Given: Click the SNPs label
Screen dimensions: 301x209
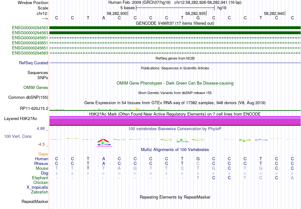Looking at the screenshot, I should [43, 78].
